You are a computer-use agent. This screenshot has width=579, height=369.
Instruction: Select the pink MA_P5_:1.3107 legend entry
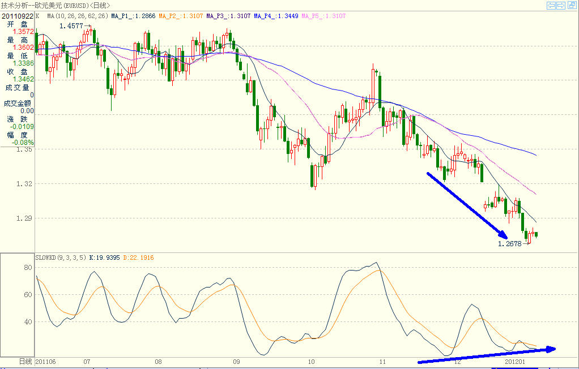pos(324,16)
